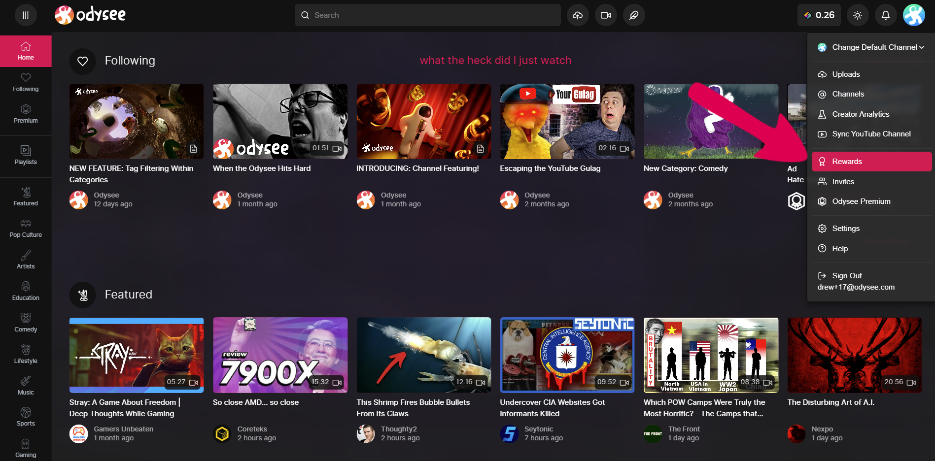Click 'New Category: Comedy' title
The image size is (935, 461).
click(x=686, y=168)
